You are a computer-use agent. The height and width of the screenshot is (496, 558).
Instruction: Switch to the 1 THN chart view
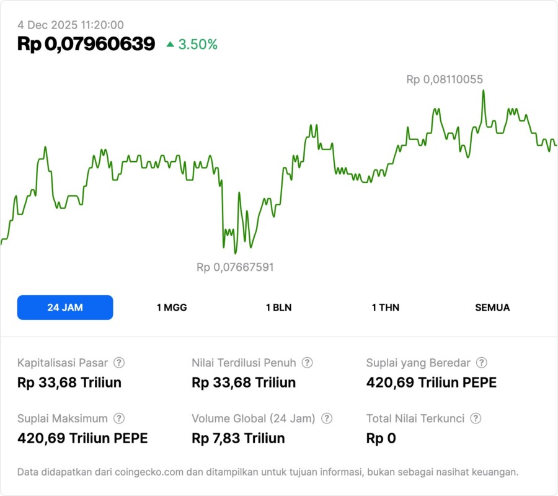(386, 308)
